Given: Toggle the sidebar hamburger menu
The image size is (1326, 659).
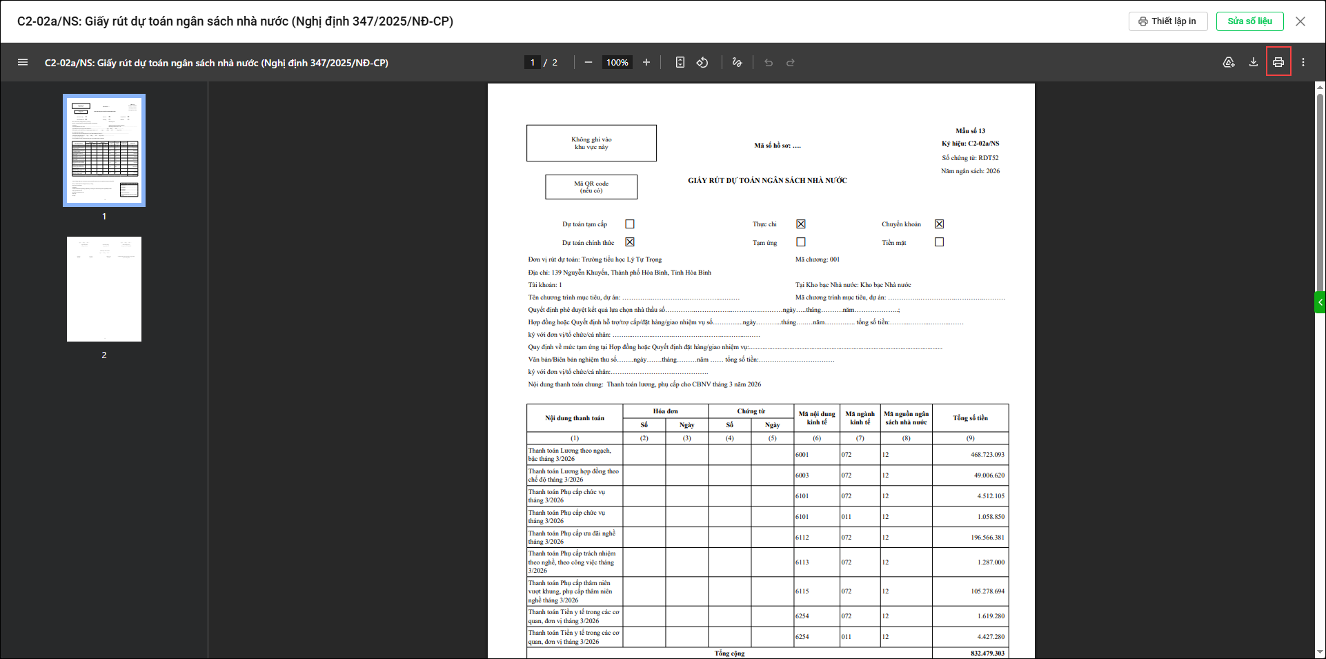Looking at the screenshot, I should point(23,63).
